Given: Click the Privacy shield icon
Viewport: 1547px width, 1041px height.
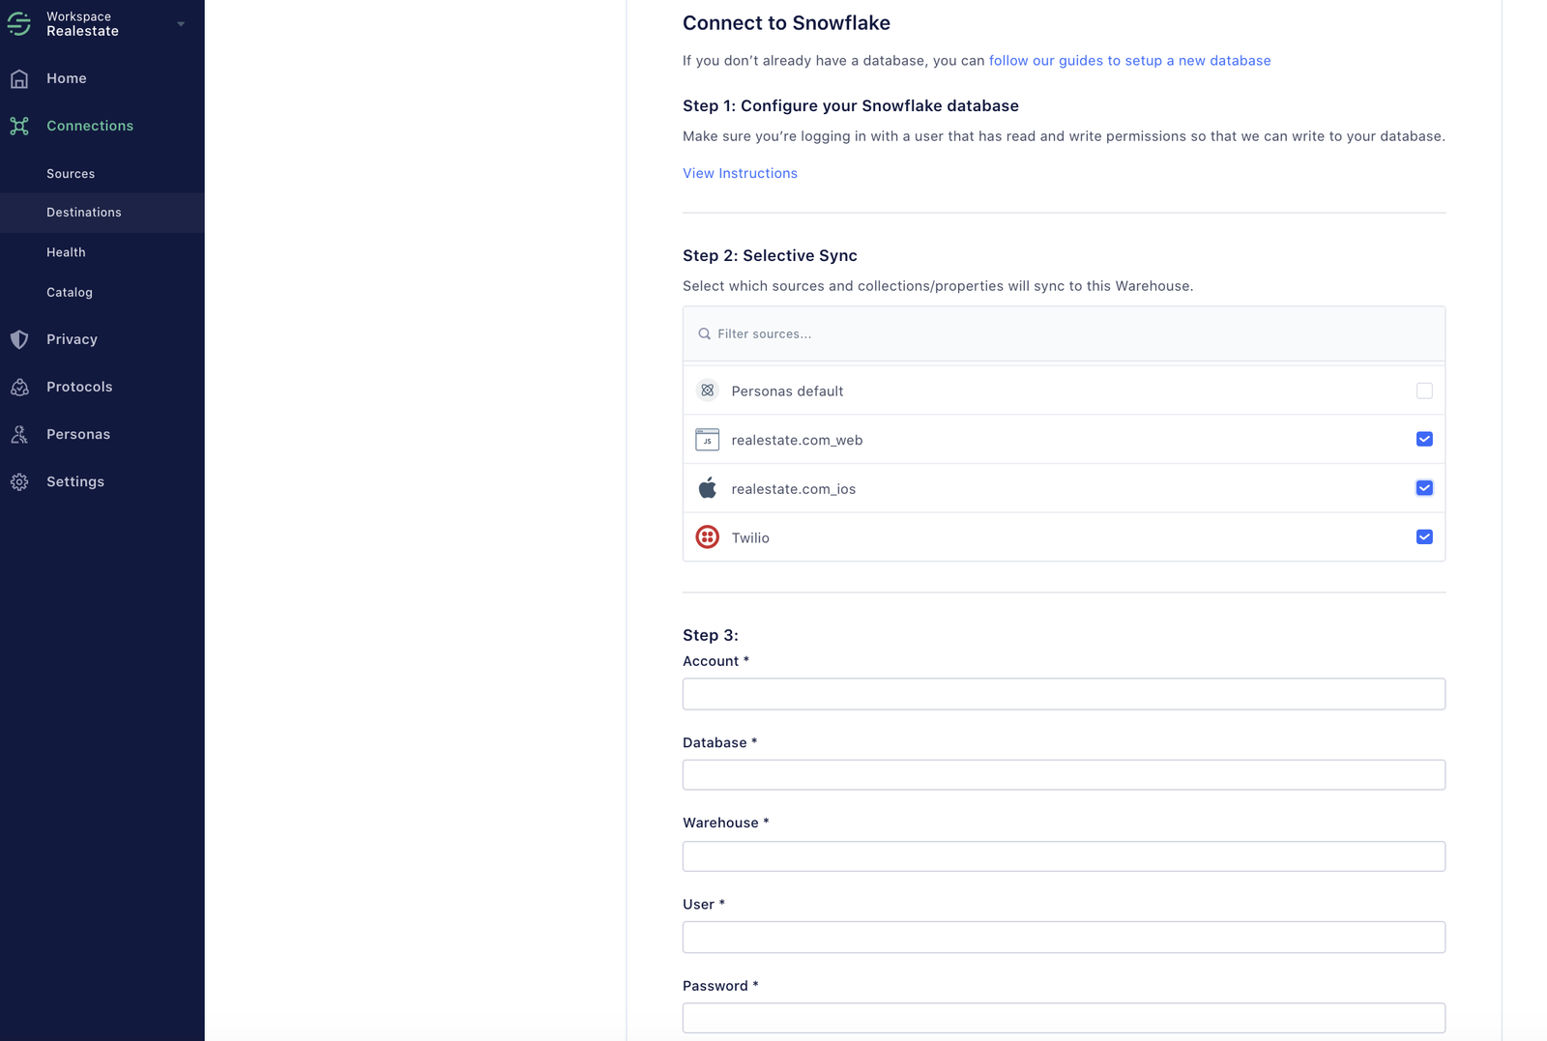Looking at the screenshot, I should (x=19, y=339).
